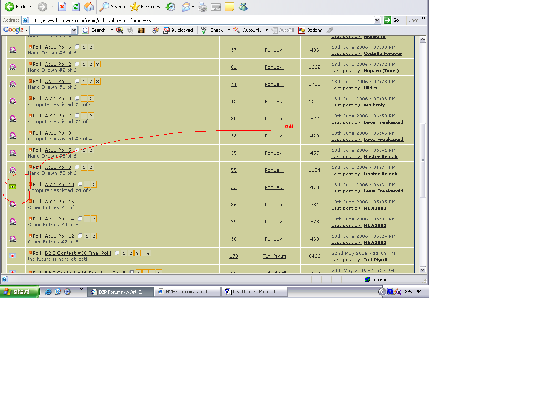Open the Favorites panel
The height and width of the screenshot is (404, 550).
tap(145, 7)
